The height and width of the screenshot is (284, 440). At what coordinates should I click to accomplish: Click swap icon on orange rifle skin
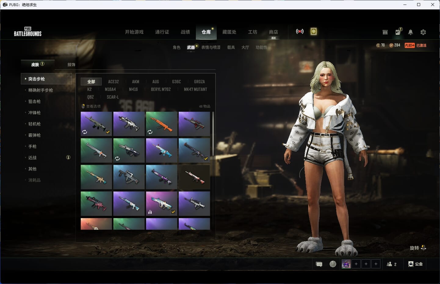(x=150, y=132)
